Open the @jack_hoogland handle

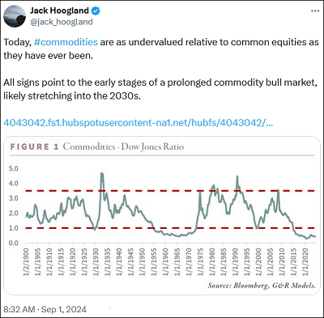pyautogui.click(x=62, y=22)
